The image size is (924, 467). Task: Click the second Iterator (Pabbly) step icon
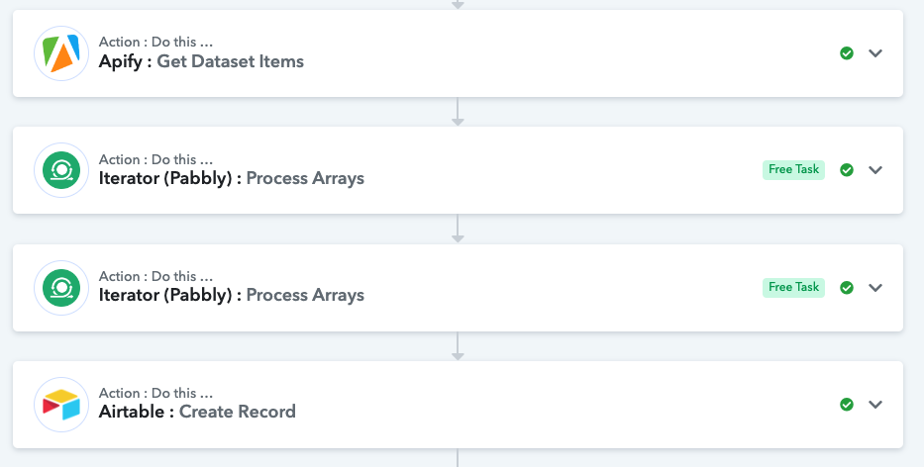[61, 288]
